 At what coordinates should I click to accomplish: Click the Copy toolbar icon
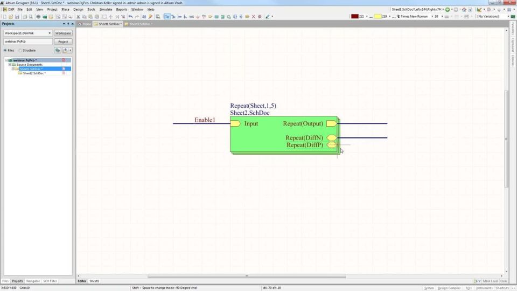[85, 17]
